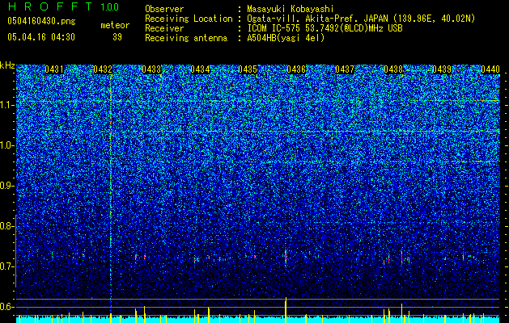Click the 0435 time marker
This screenshot has width=509, height=323.
(248, 69)
